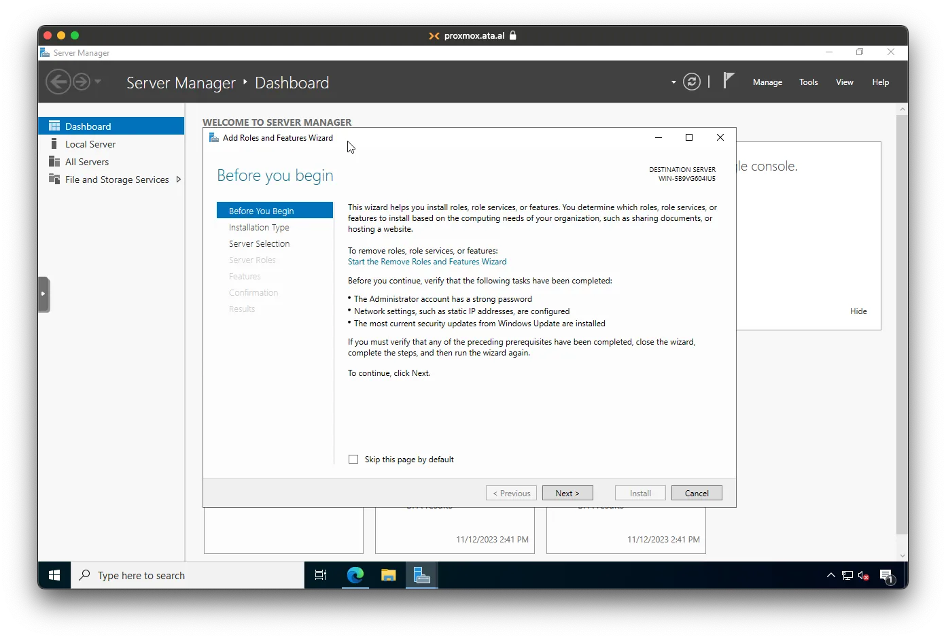Screen dimensions: 946x639
Task: Open the Tools menu
Action: click(x=808, y=82)
